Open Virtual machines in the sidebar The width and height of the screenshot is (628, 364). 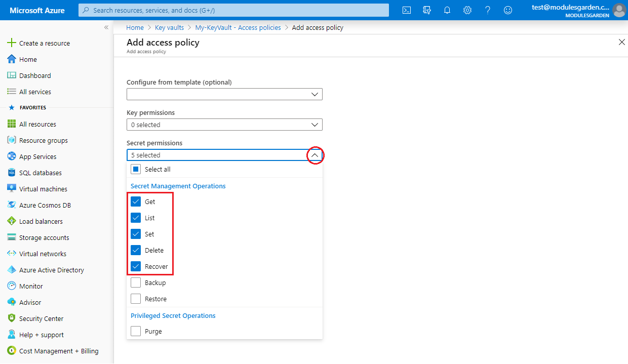coord(43,189)
